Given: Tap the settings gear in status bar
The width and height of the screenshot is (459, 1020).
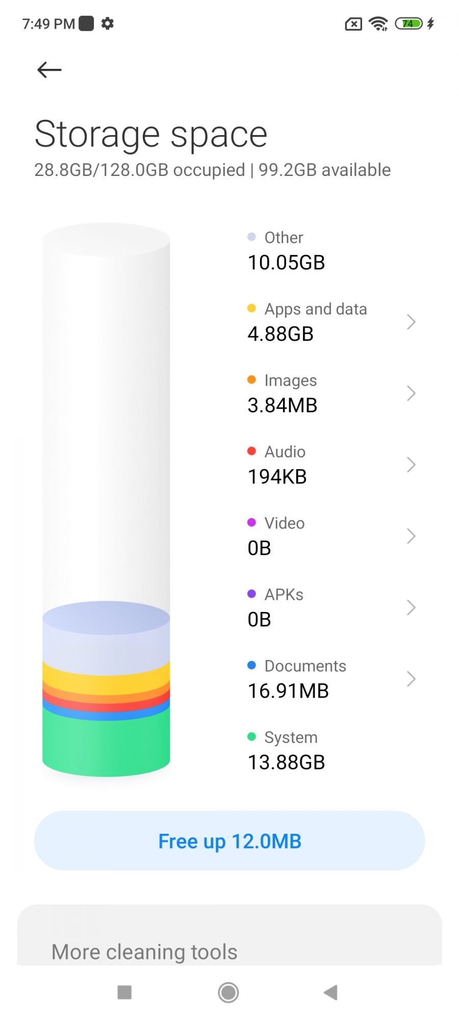Looking at the screenshot, I should pos(108,23).
